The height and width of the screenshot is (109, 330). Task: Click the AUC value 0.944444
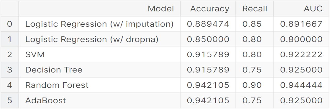pyautogui.click(x=301, y=85)
